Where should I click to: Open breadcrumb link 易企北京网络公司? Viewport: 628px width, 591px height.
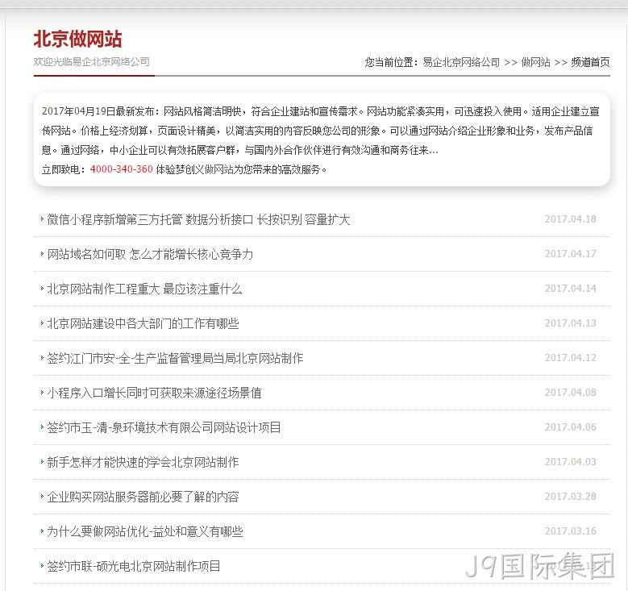click(x=461, y=63)
